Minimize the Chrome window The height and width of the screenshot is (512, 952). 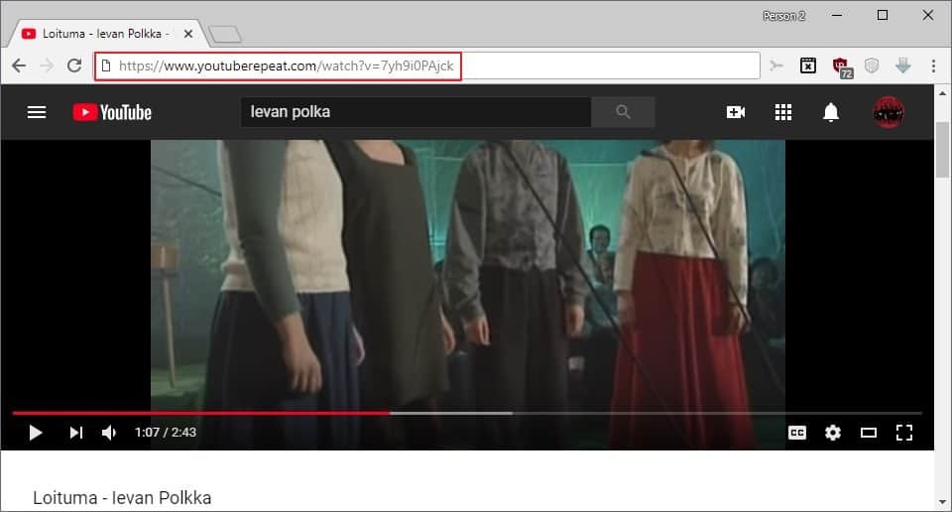tap(837, 15)
